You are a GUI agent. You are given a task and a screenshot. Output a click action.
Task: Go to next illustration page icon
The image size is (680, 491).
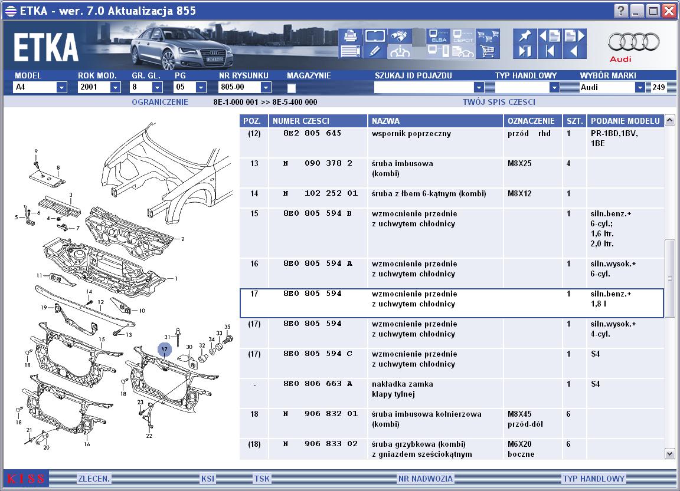(574, 35)
